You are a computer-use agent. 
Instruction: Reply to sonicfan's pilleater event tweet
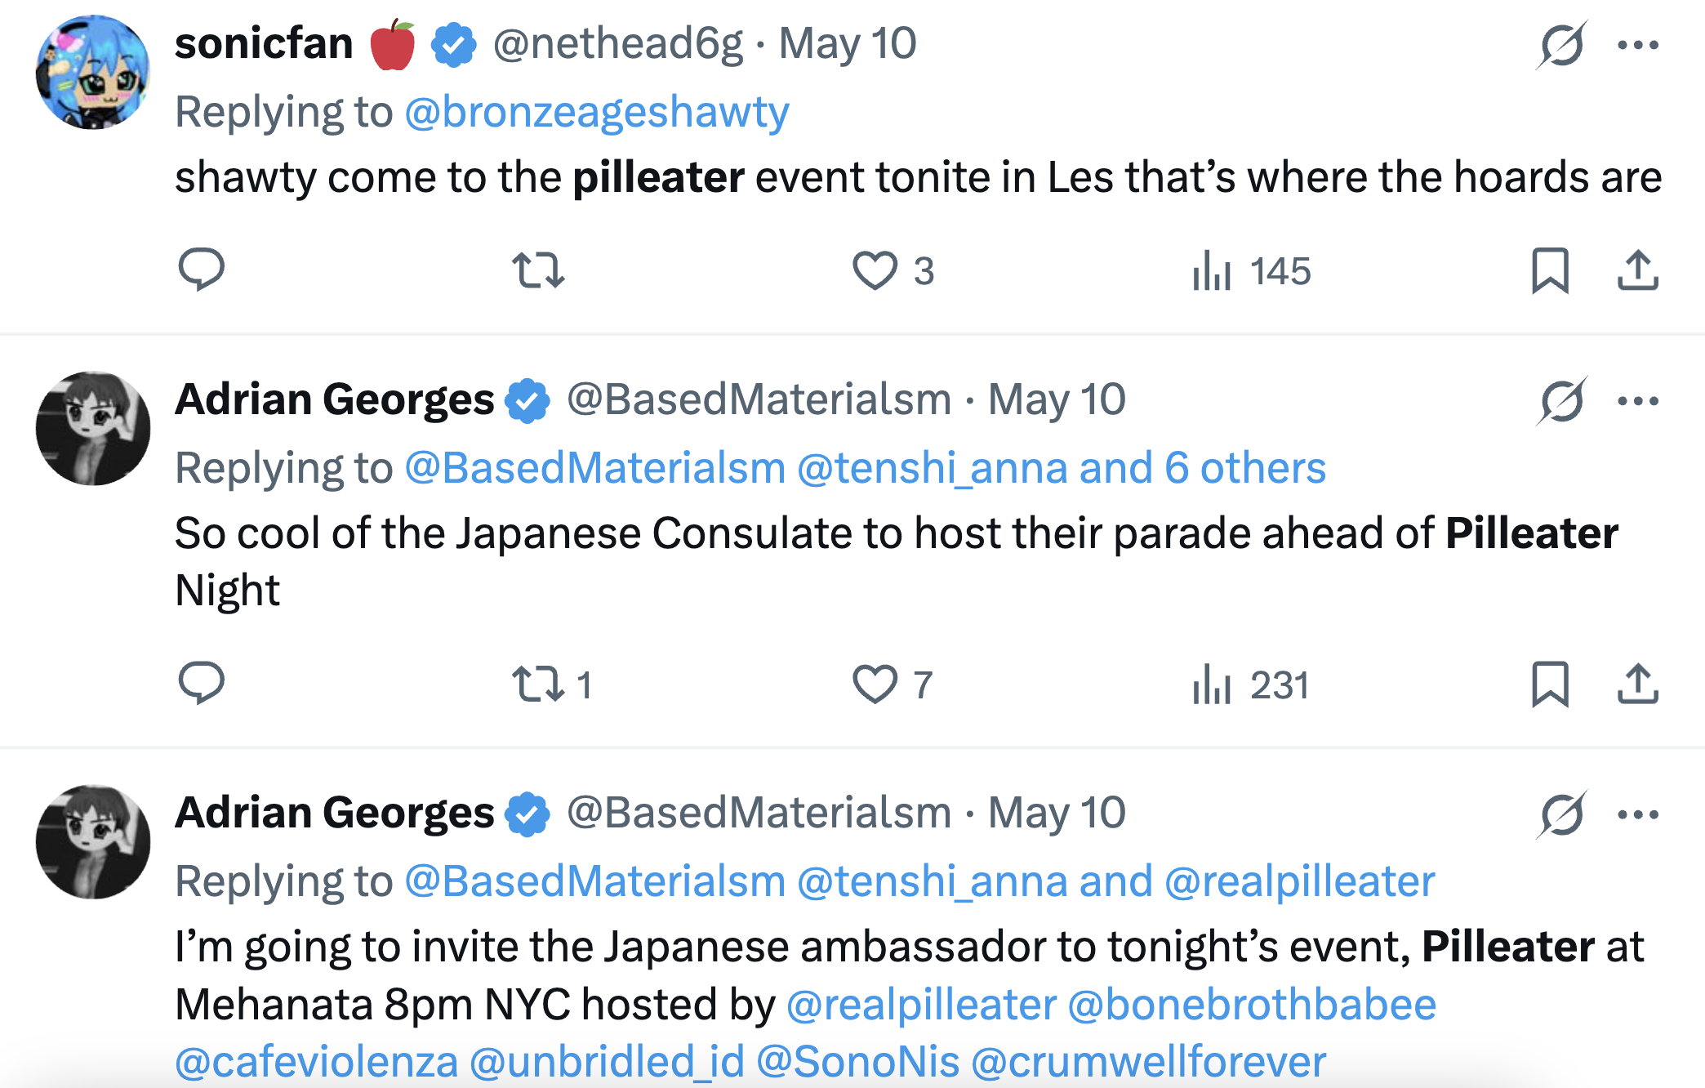point(201,270)
